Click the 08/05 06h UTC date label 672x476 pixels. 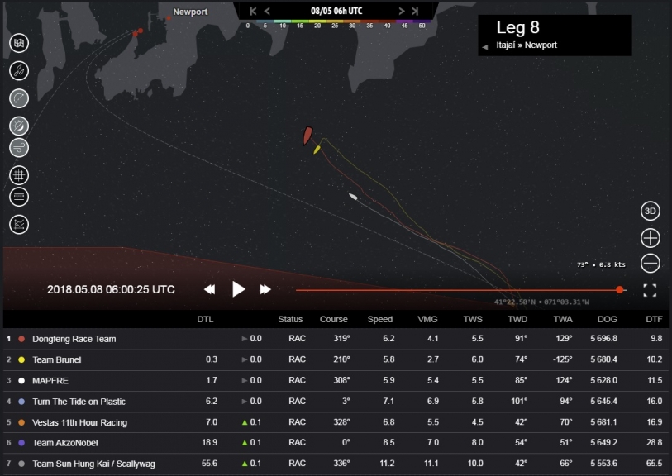click(336, 11)
